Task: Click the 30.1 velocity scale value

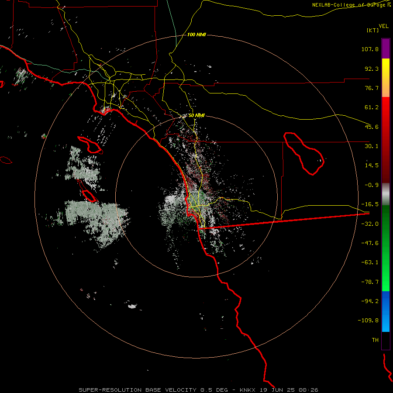Action: click(372, 146)
